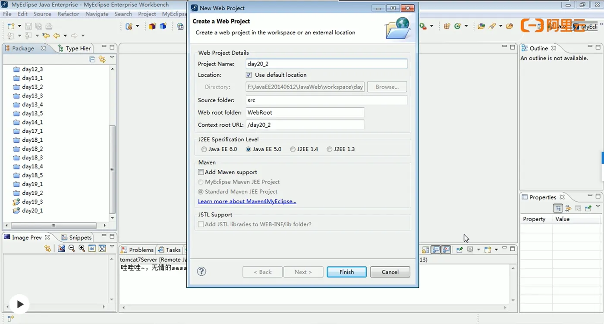This screenshot has width=604, height=324.
Task: Select J2EE 1.4 radio button
Action: (x=293, y=150)
